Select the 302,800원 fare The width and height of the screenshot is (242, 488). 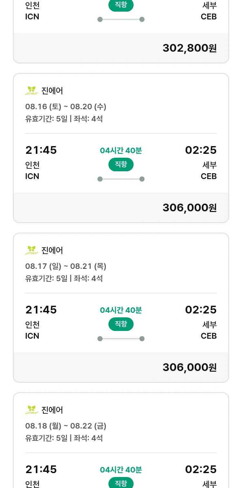pos(189,48)
